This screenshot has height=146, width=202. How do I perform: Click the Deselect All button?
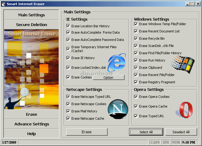click(181, 132)
